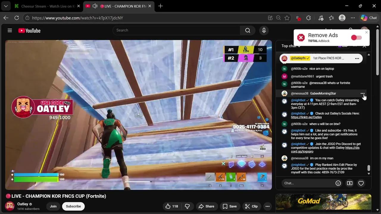Image resolution: width=381 pixels, height=214 pixels.
Task: Open the YouTube guide hamburger menu
Action: pos(10,30)
